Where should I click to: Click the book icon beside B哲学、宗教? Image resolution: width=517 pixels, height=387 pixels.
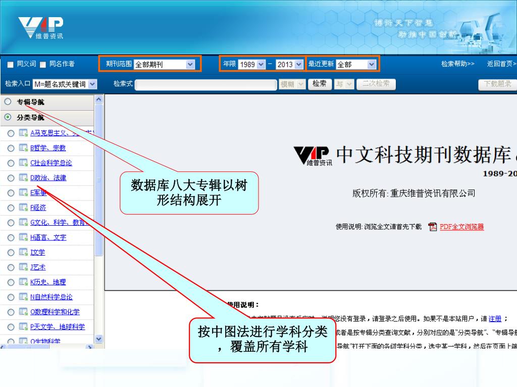coord(23,148)
